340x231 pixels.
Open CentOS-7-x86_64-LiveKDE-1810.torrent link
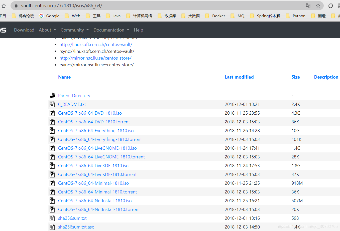click(x=97, y=174)
